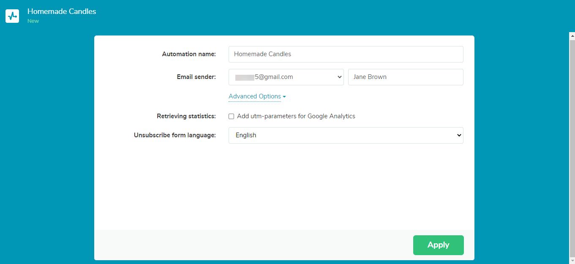Click the scrollbar down arrow

pyautogui.click(x=572, y=261)
